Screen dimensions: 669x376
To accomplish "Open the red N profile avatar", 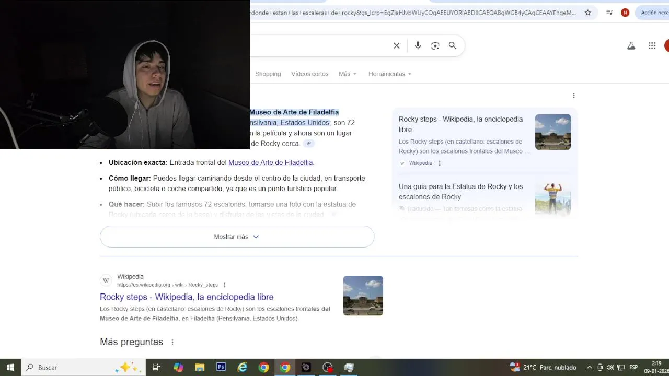I will point(625,13).
